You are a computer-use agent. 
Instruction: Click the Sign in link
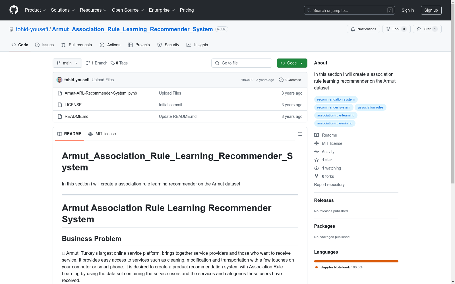pos(408,10)
